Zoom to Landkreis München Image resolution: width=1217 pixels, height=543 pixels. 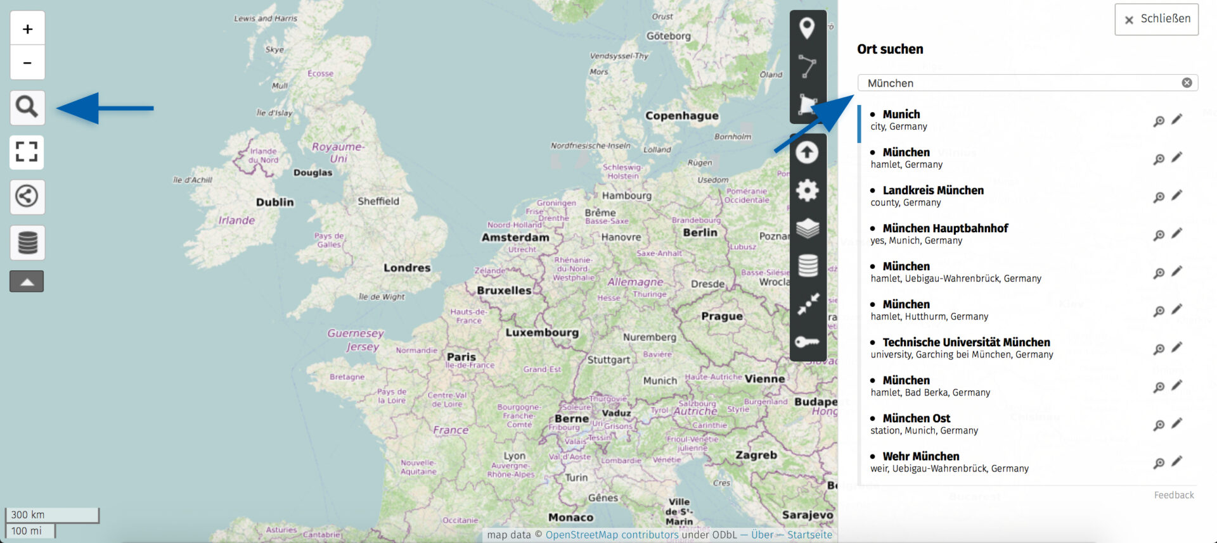(1159, 197)
